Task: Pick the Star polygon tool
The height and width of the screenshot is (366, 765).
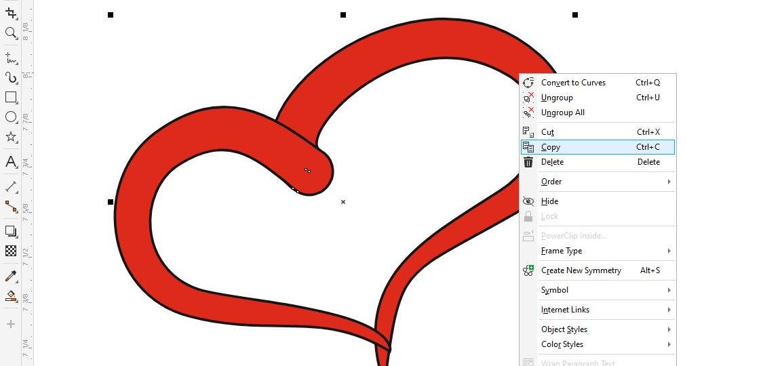Action: (x=11, y=137)
